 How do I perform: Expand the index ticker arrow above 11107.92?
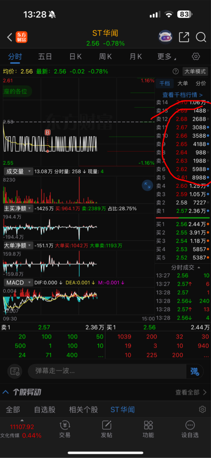[22, 420]
